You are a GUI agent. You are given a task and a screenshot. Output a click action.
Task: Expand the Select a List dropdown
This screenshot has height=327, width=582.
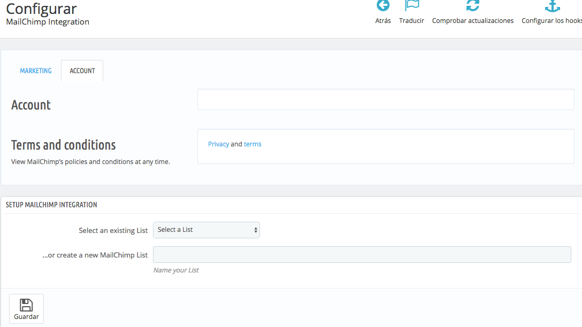(206, 230)
